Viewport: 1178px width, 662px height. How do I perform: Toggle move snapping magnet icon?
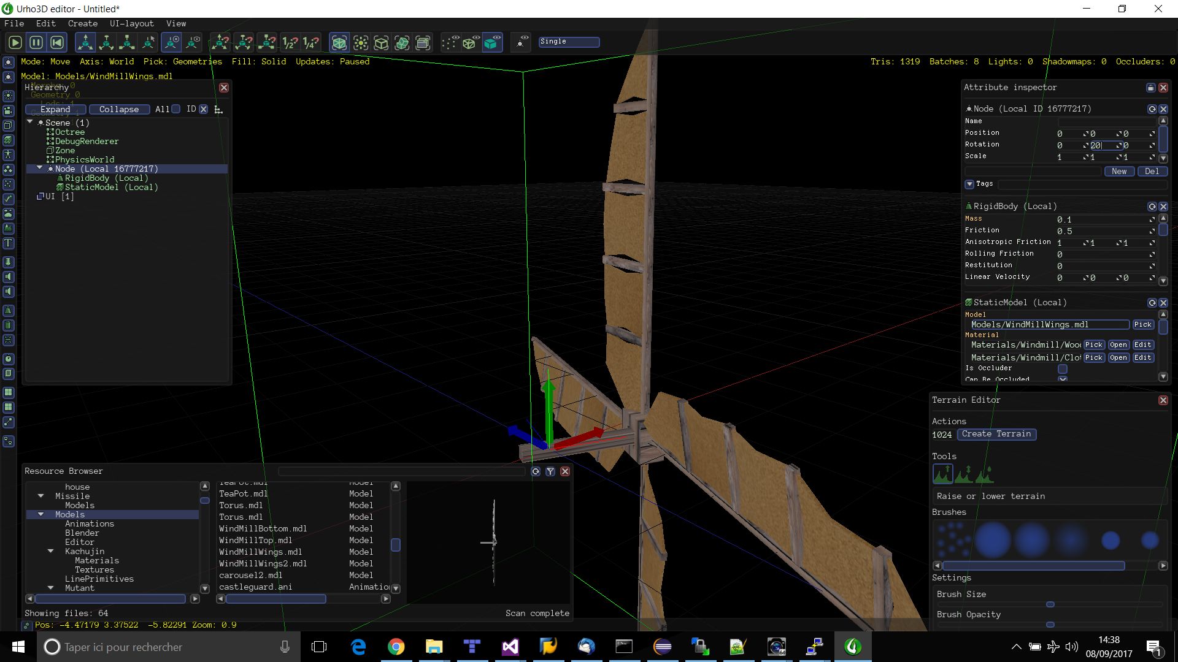pyautogui.click(x=220, y=42)
